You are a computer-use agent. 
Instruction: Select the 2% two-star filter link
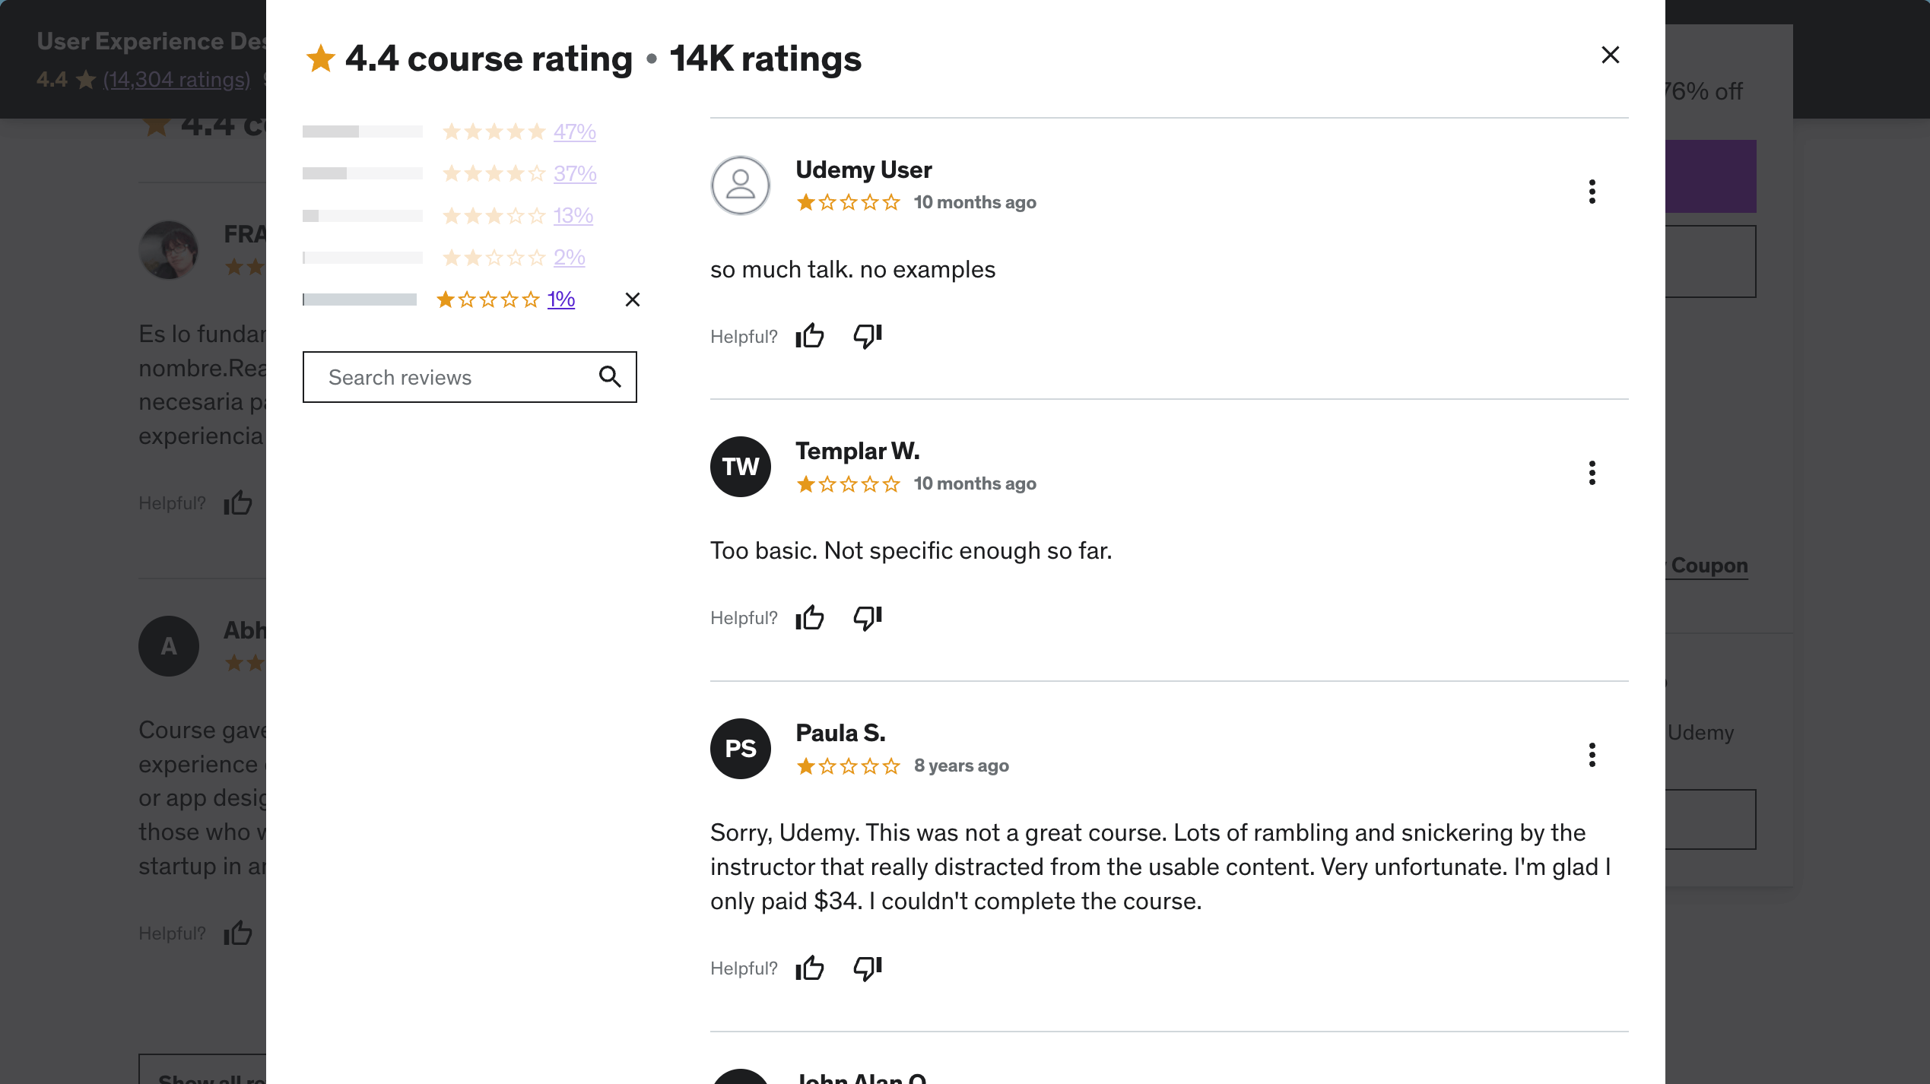click(x=569, y=257)
